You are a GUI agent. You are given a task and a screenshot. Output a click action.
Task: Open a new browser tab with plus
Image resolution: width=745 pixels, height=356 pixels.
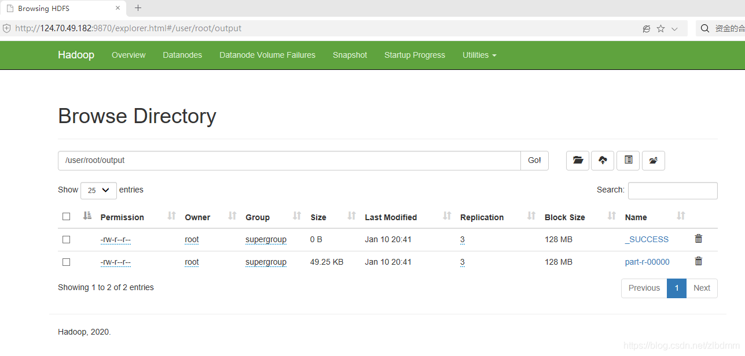point(138,8)
